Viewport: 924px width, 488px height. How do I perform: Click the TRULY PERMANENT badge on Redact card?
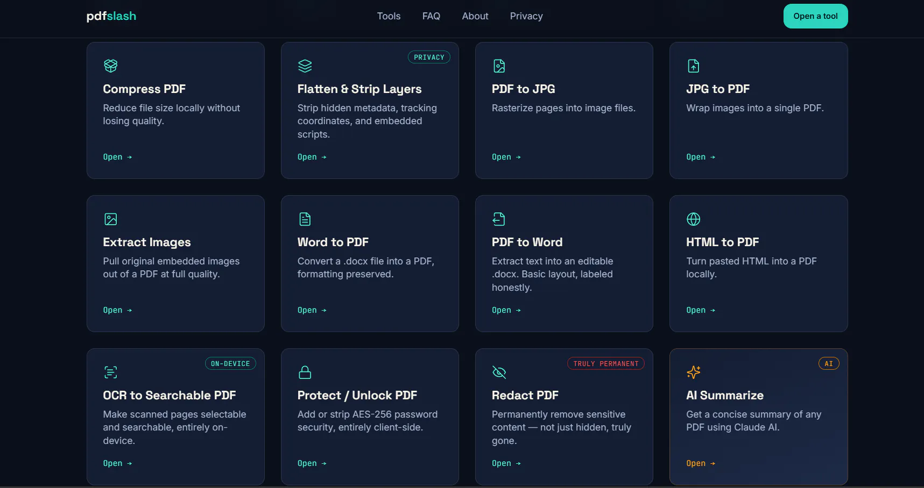pos(606,364)
